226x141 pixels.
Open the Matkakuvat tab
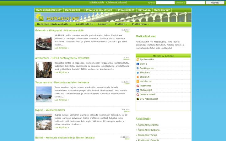162,10
